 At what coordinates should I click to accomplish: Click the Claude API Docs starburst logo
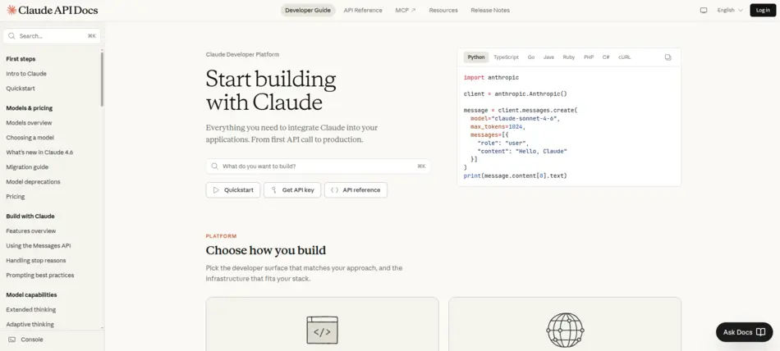click(11, 10)
